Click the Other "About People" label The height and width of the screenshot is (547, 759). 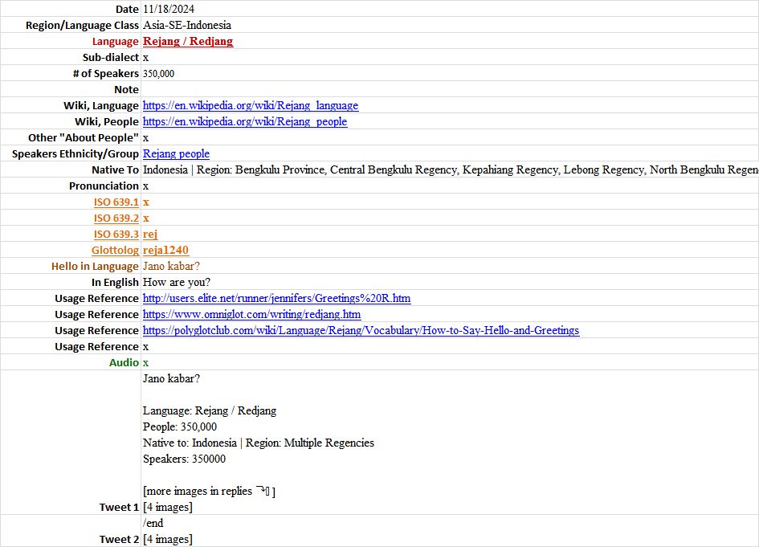(84, 138)
